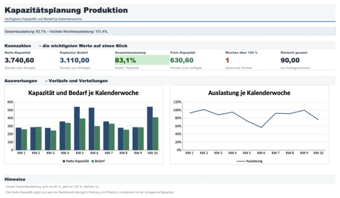Select the red value 1 under Wochen über 100 %
Image resolution: width=340 pixels, height=198 pixels.
[227, 60]
